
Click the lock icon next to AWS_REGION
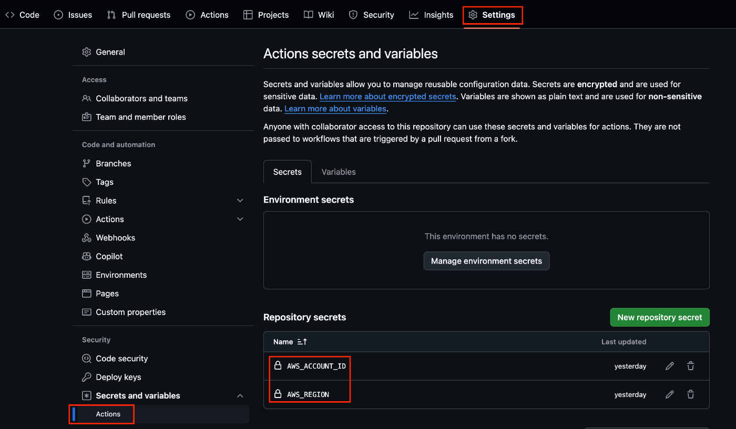[278, 394]
